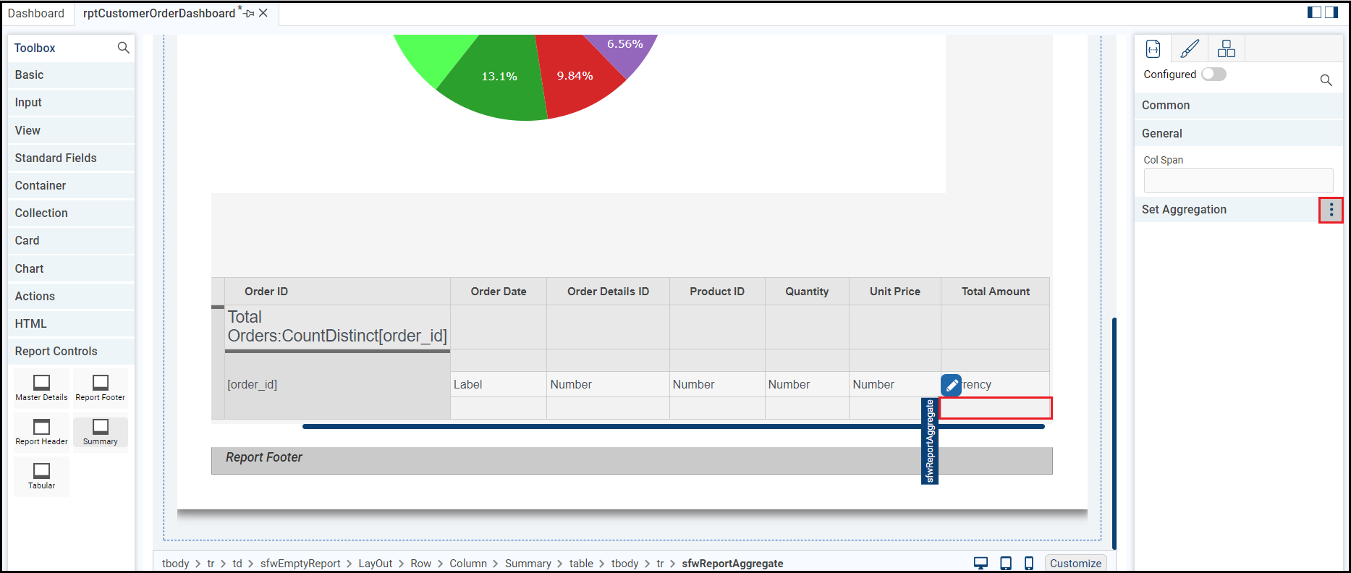Expand the Container toolbox section
Image resolution: width=1351 pixels, height=573 pixels.
pyautogui.click(x=72, y=186)
